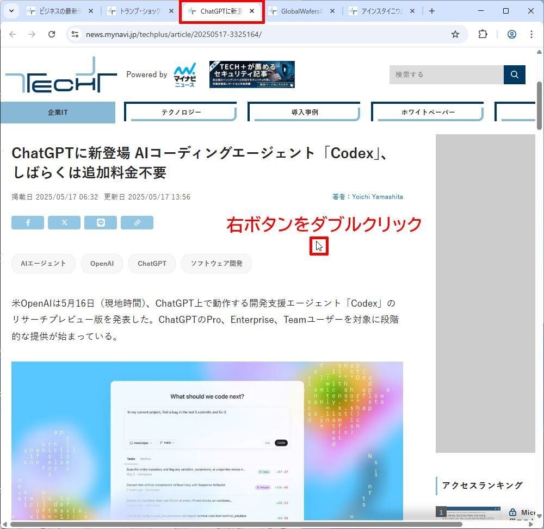Click the vertical scrollbar thumb

(539, 105)
